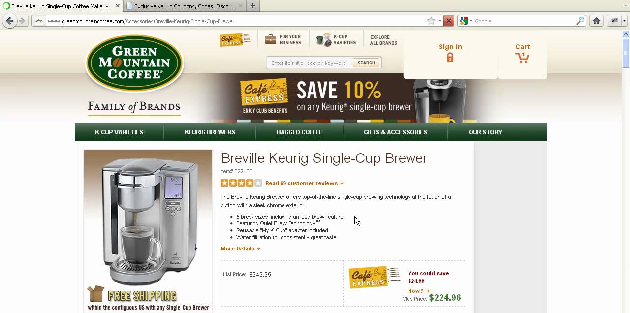Screen dimensions: 630x313
Task: Open the browser home page icon
Action: 596,21
